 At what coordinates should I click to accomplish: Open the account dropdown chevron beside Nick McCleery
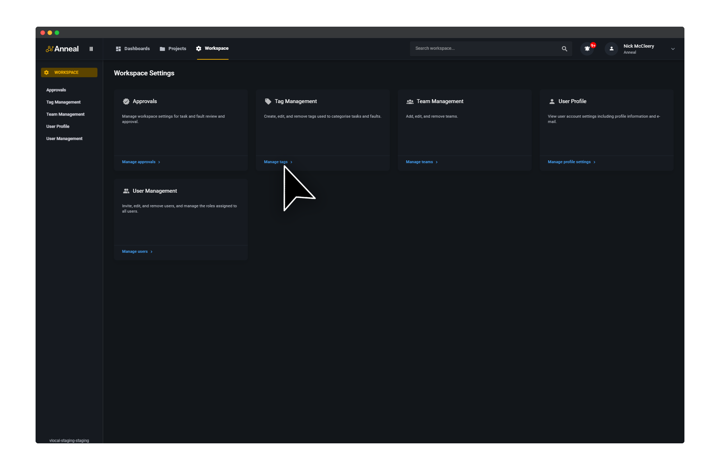[x=673, y=49]
